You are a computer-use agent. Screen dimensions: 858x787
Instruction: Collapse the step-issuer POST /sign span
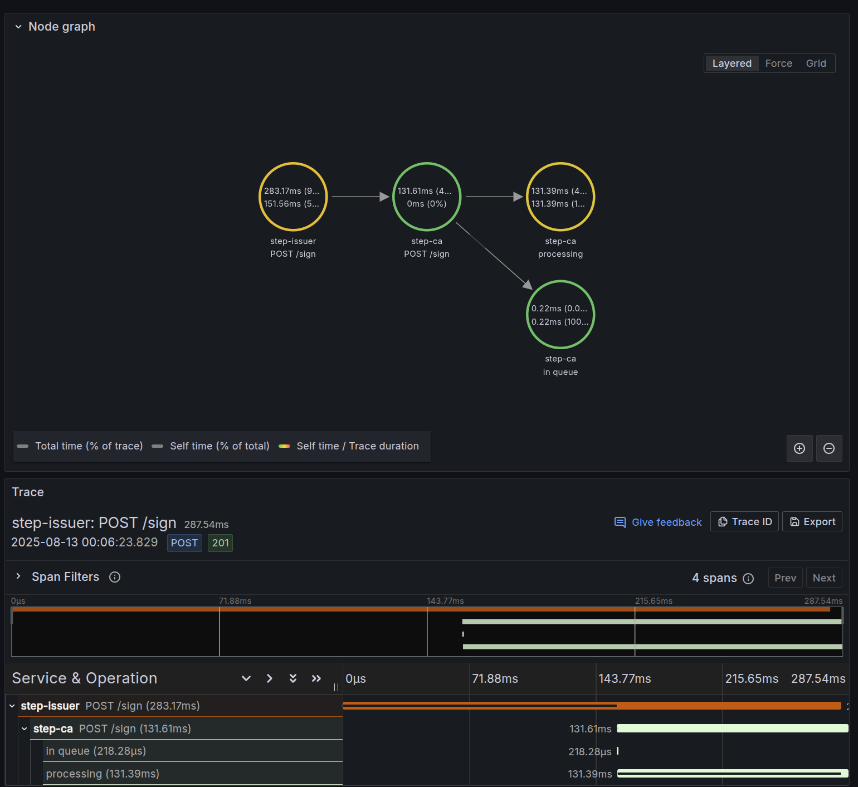[12, 706]
